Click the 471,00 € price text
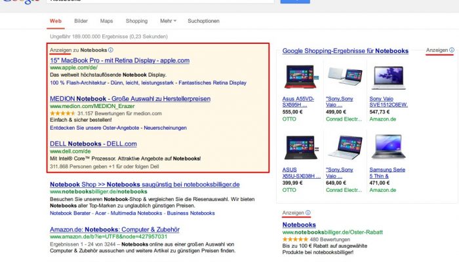The image size is (459, 262). point(380,183)
